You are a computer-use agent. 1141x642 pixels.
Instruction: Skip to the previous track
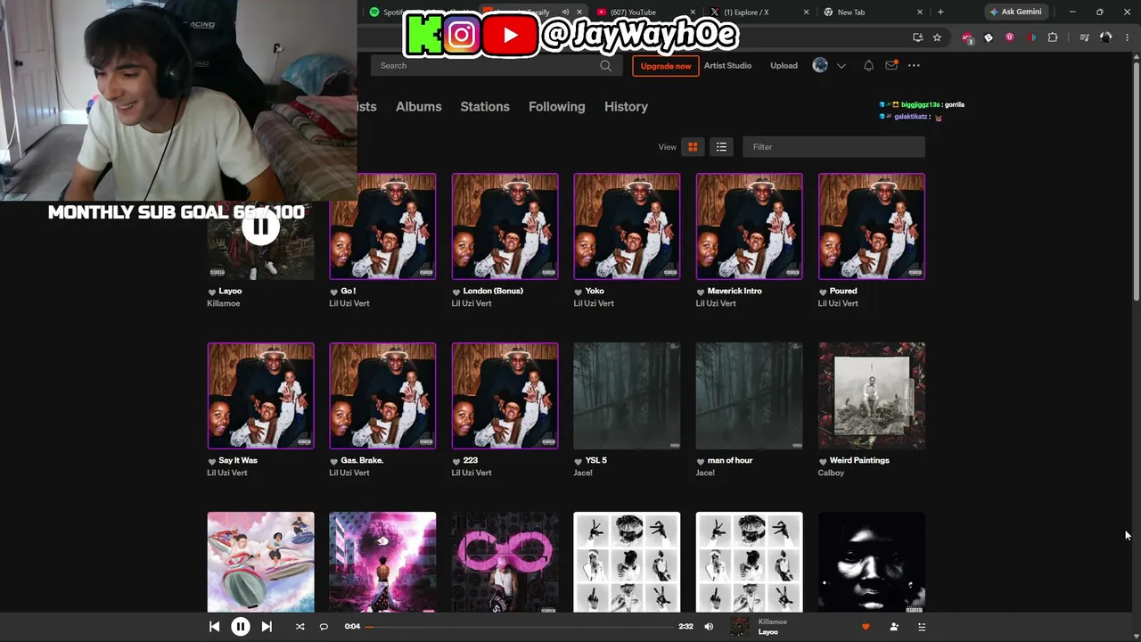214,627
